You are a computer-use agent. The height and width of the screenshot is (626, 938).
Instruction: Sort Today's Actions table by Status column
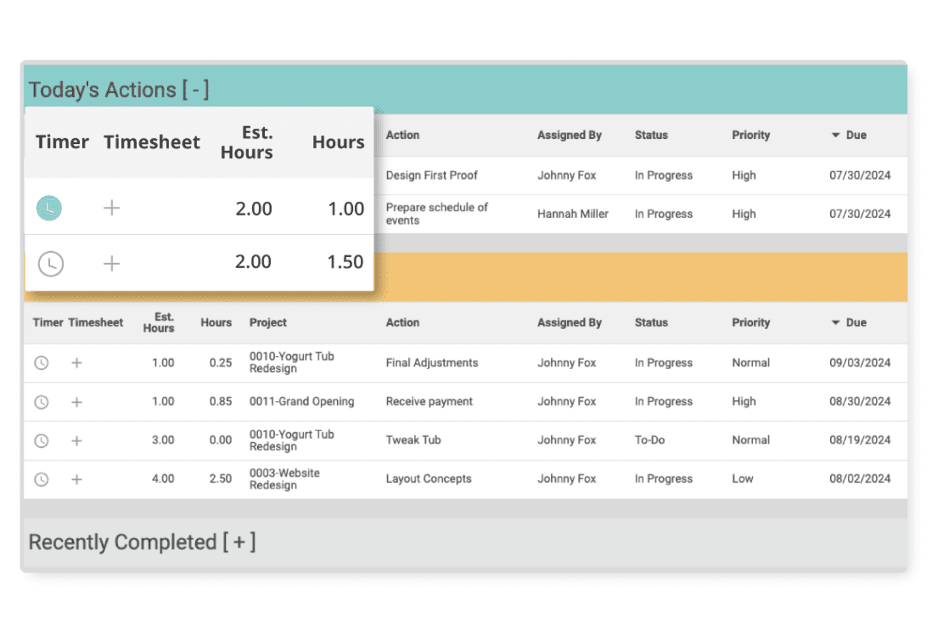point(652,135)
